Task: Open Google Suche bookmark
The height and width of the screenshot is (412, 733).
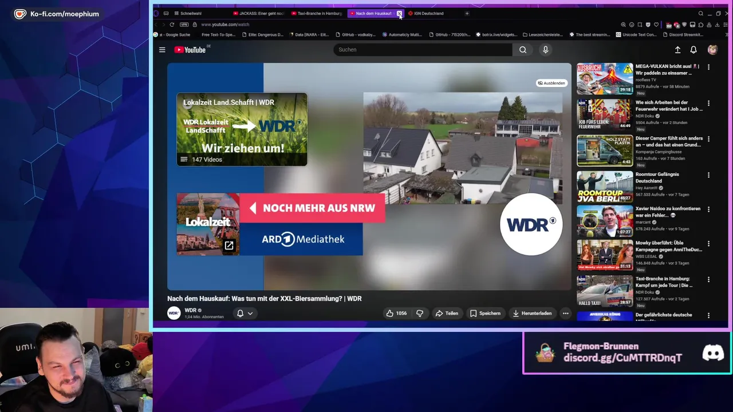Action: point(172,34)
